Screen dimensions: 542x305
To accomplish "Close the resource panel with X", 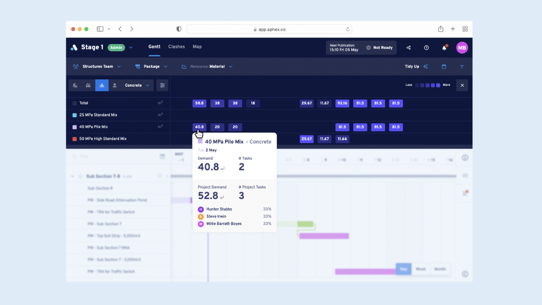I will coord(462,86).
